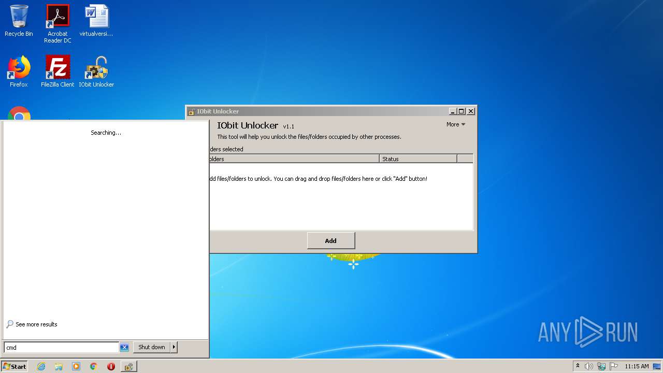Screen dimensions: 663x373
Task: Launch Windows Media Player from taskbar
Action: (76, 366)
